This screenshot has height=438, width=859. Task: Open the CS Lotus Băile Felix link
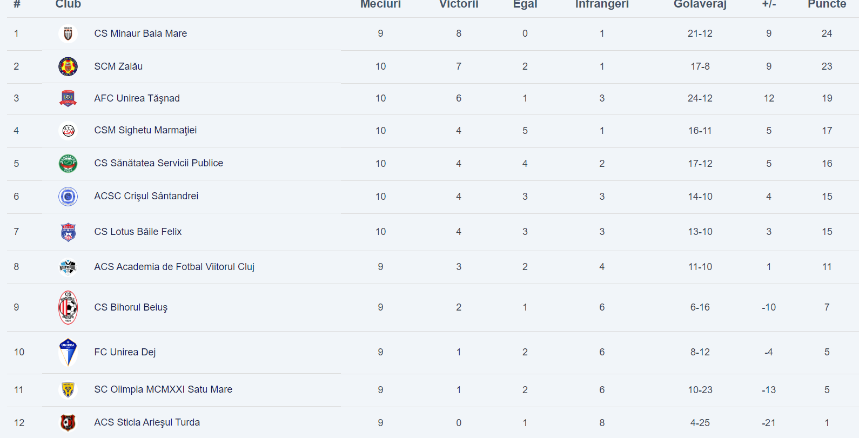(138, 232)
